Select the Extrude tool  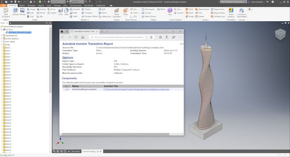point(16,12)
